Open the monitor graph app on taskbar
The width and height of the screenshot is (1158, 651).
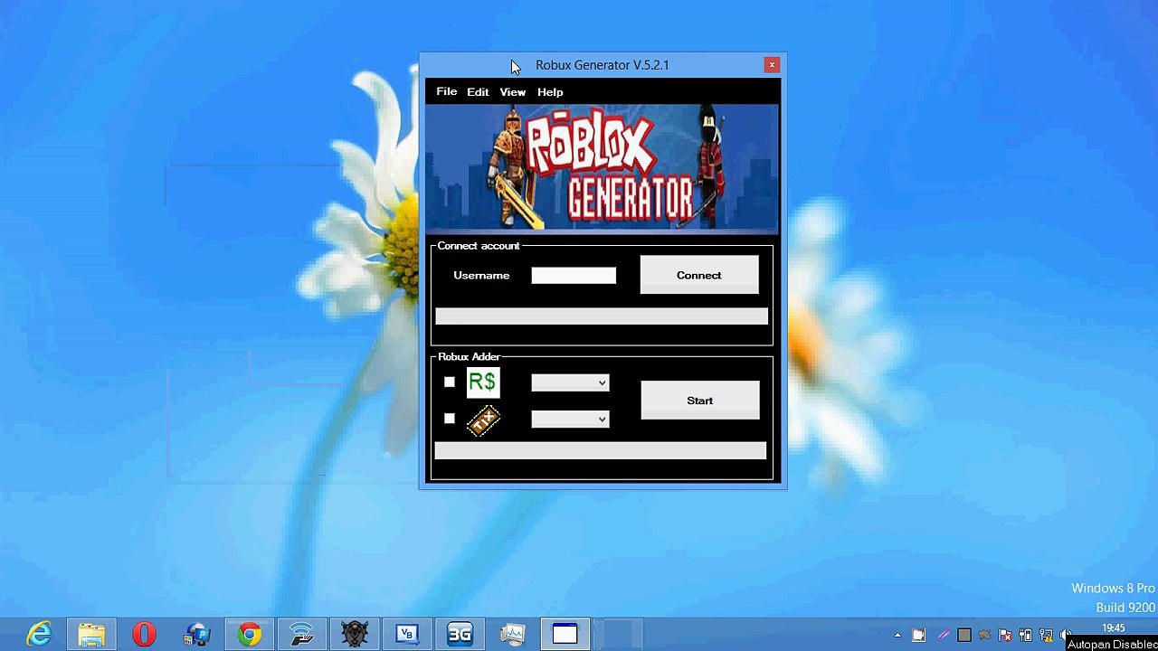click(x=512, y=634)
